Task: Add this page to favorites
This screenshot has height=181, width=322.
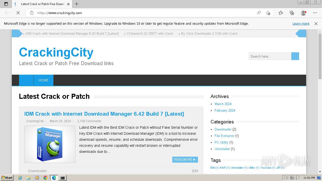Action: click(268, 13)
